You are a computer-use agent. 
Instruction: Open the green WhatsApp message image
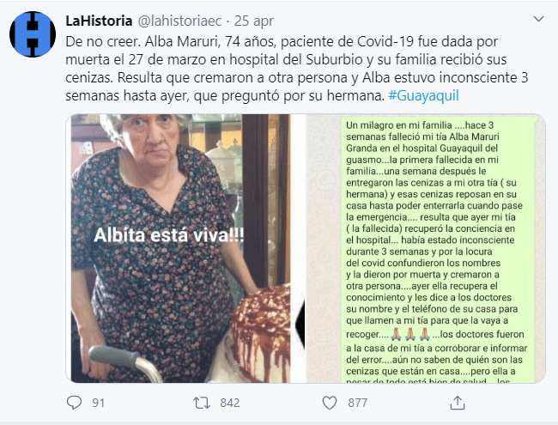click(x=426, y=248)
